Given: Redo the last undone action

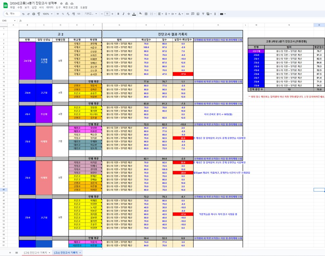Looking at the screenshot, I should click(x=28, y=14).
